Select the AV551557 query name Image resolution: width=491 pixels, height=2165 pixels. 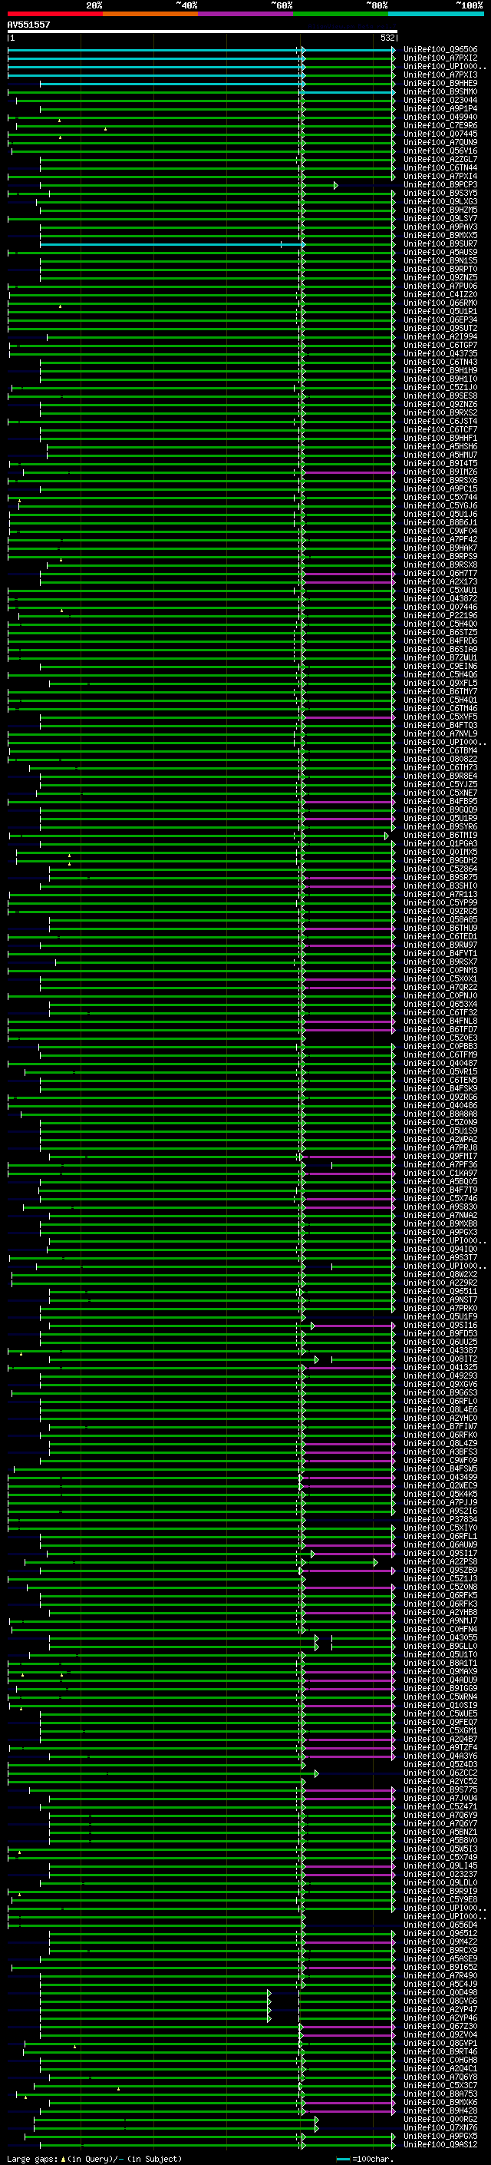click(28, 25)
